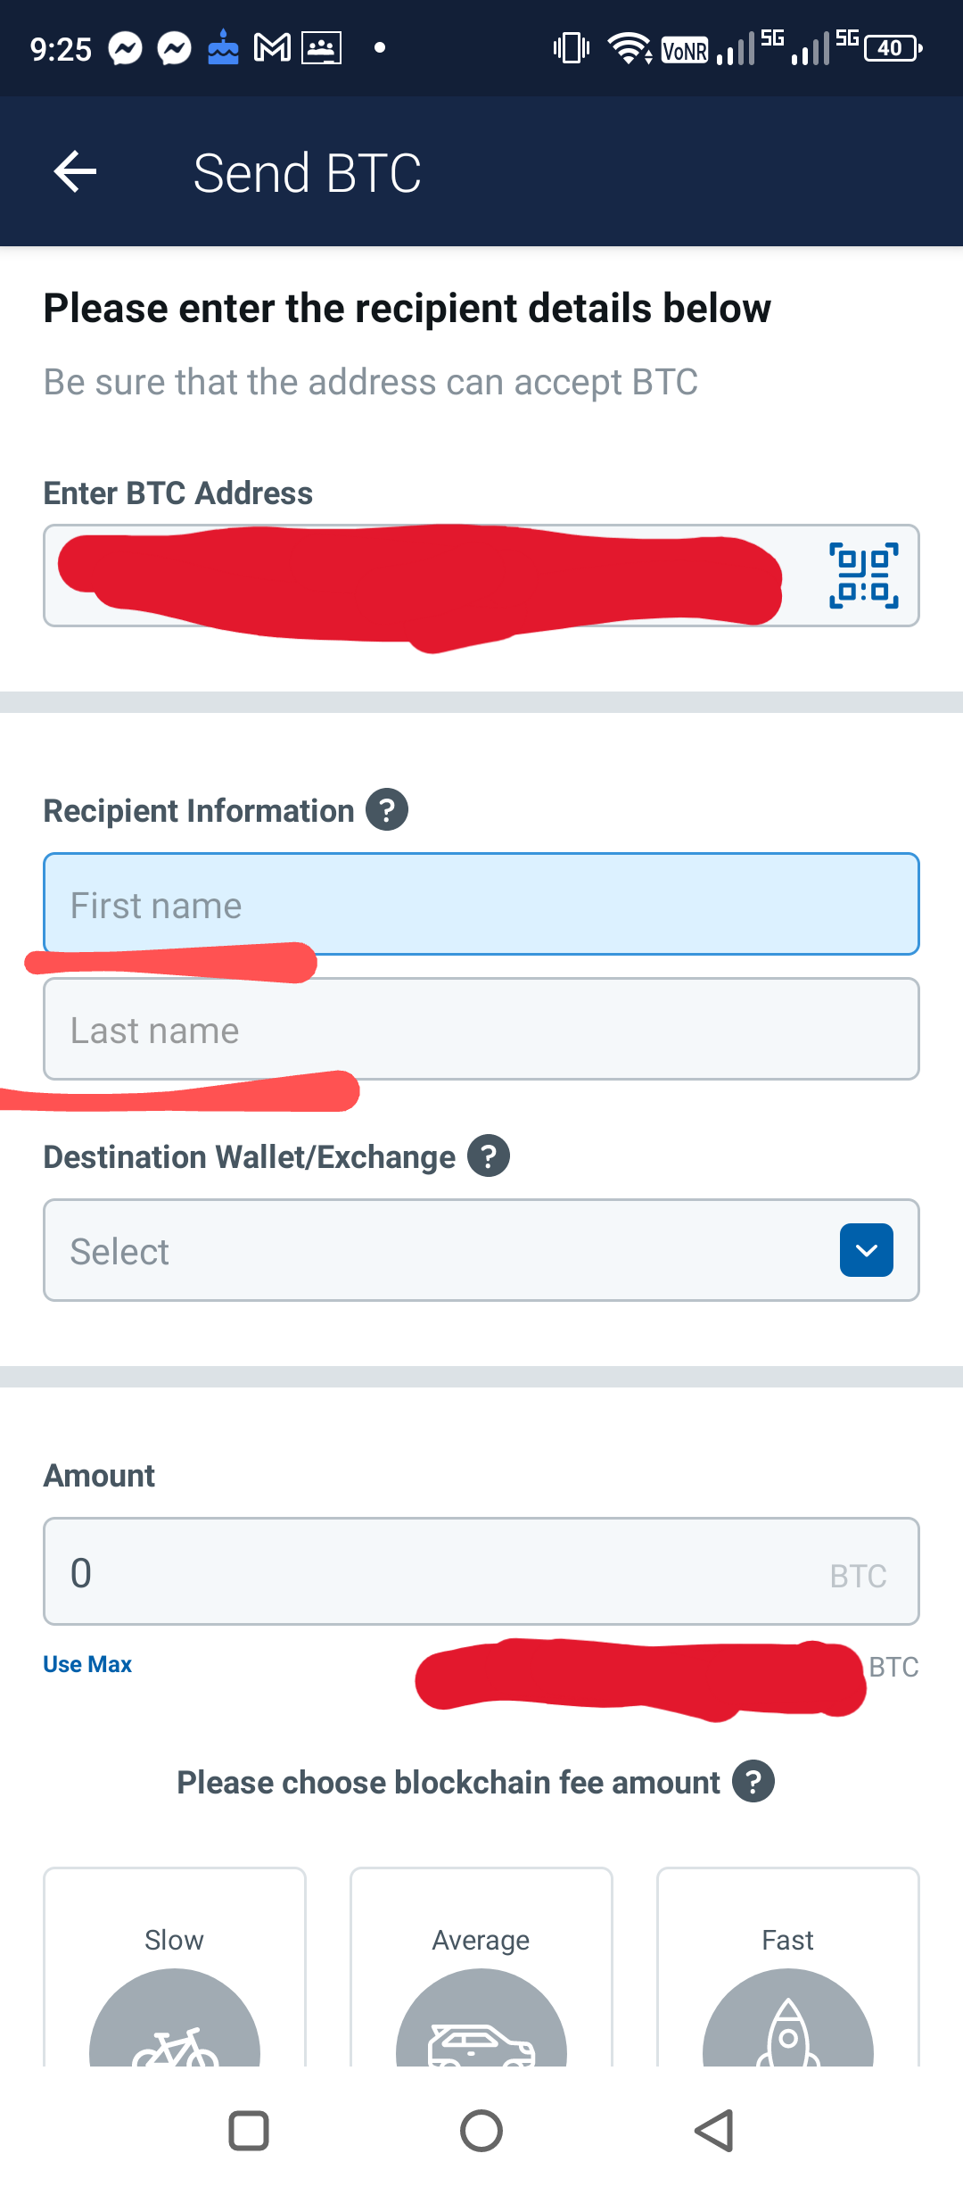Focus the Amount BTC input field
This screenshot has height=2195, width=963.
481,1571
